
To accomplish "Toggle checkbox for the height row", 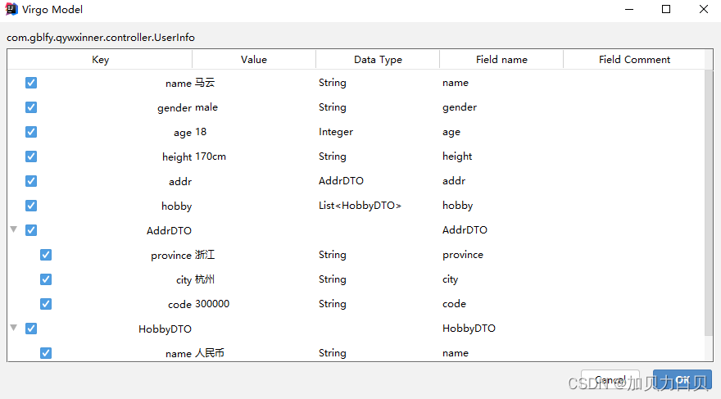I will 31,156.
